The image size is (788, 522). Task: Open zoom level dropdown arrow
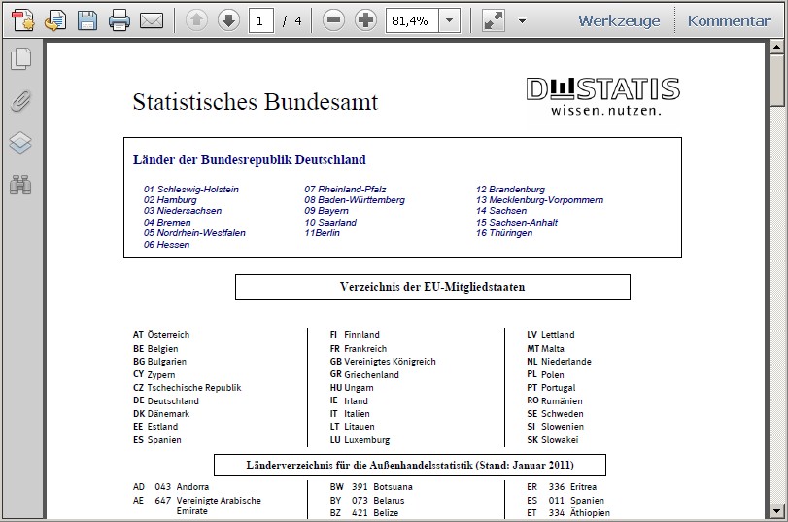point(450,20)
